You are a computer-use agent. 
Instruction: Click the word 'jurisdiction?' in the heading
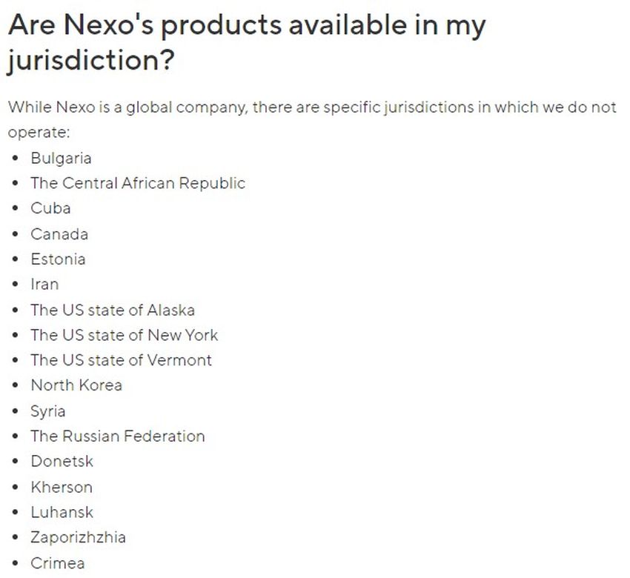[x=91, y=61]
